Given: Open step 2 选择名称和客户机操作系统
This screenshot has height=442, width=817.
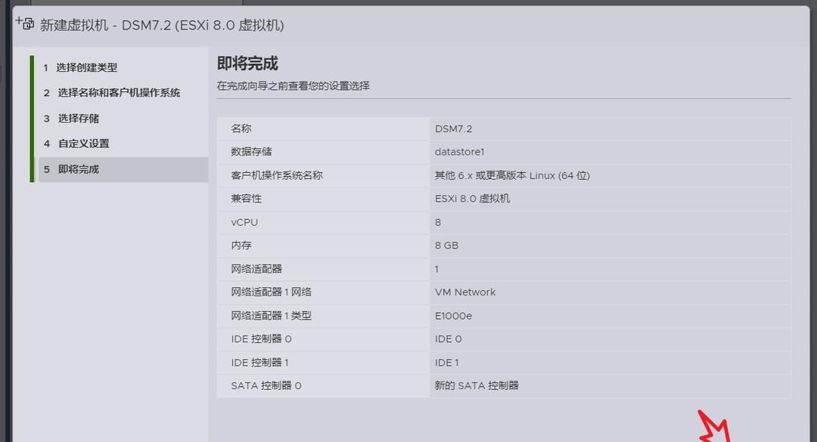Looking at the screenshot, I should pyautogui.click(x=119, y=93).
